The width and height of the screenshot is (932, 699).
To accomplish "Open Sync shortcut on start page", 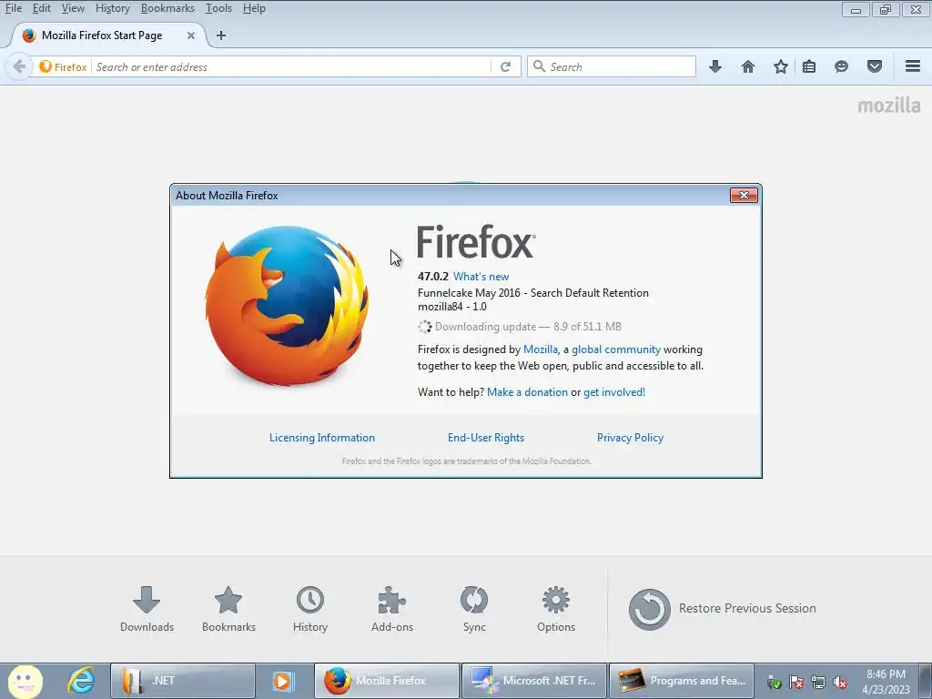I will [474, 609].
